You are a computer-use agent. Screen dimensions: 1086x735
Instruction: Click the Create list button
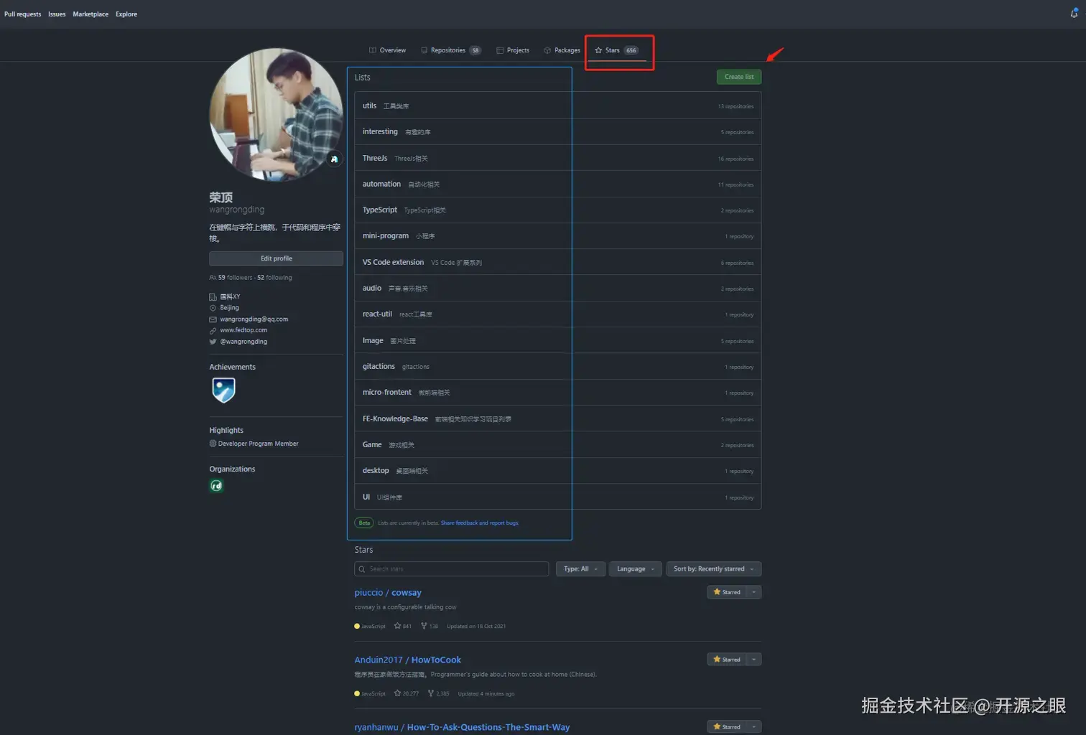coord(739,77)
